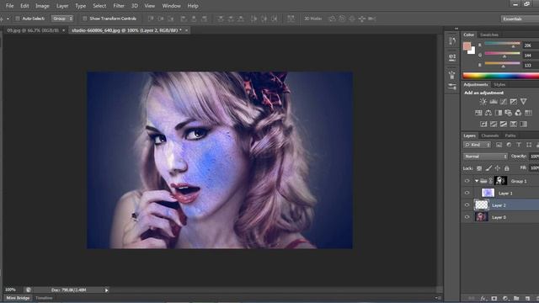Filter layers by shape layers icon
Viewport: 539px width, 303px height.
pos(529,145)
